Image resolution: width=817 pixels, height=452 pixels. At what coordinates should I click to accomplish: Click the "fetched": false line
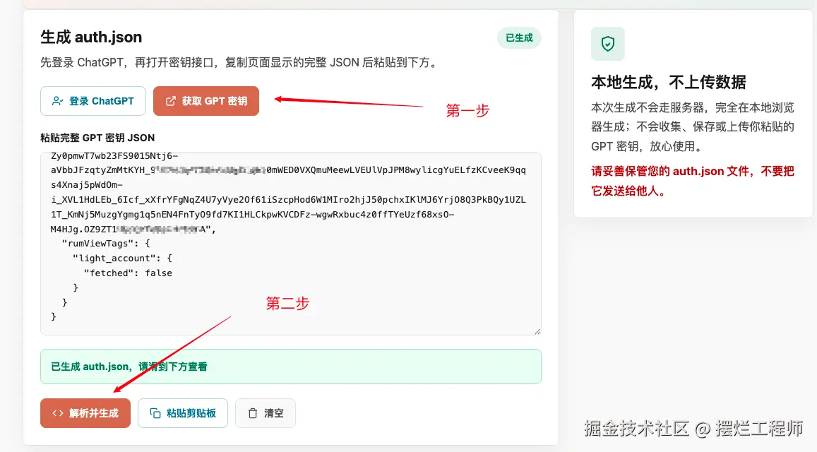coord(128,273)
